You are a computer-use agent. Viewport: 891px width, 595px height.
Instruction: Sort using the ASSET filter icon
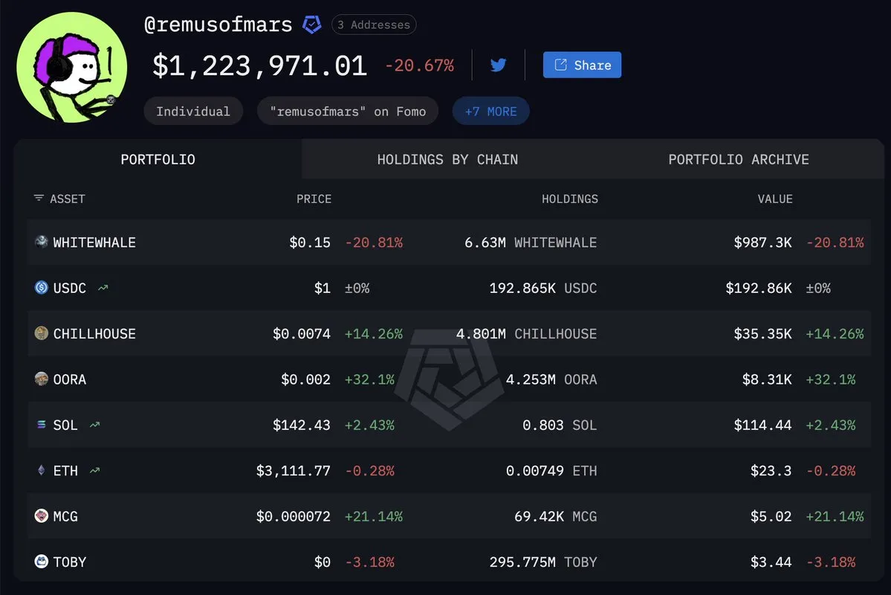pyautogui.click(x=39, y=199)
